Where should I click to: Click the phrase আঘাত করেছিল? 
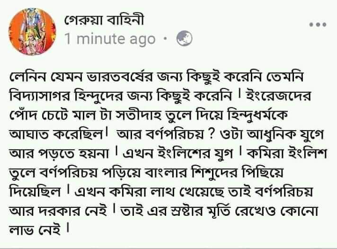click(x=56, y=134)
